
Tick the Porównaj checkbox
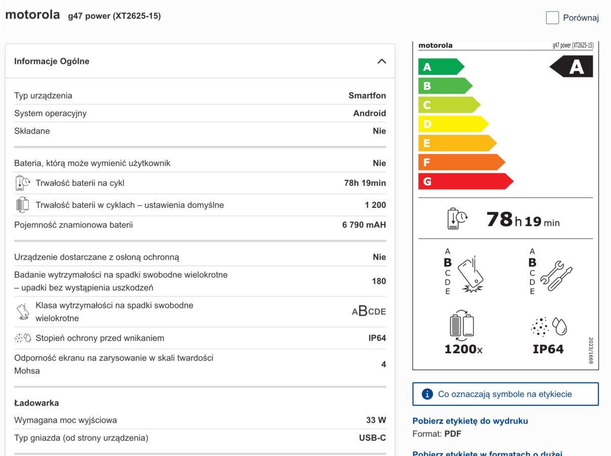[x=552, y=18]
